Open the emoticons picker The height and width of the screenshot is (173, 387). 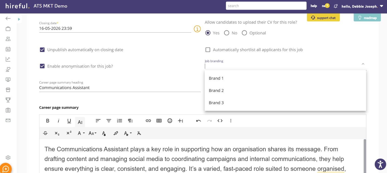click(x=170, y=121)
